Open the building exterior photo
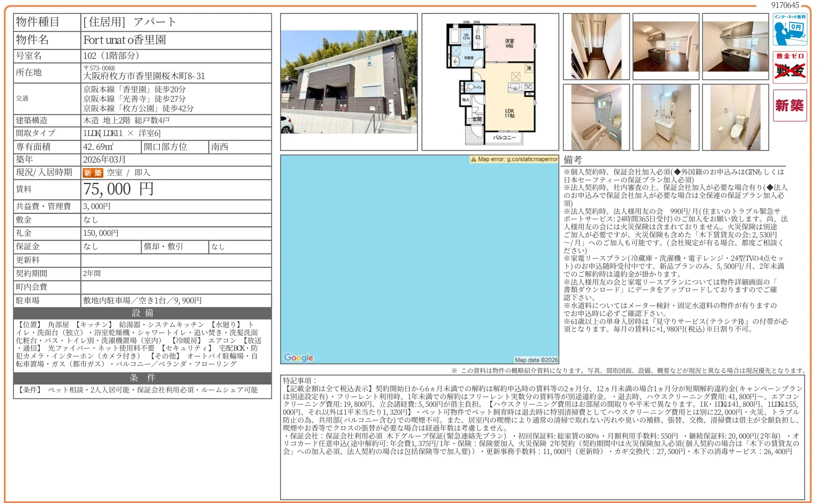This screenshot has width=817, height=503. (x=348, y=82)
